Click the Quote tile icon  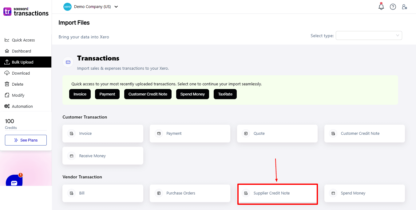tap(246, 134)
